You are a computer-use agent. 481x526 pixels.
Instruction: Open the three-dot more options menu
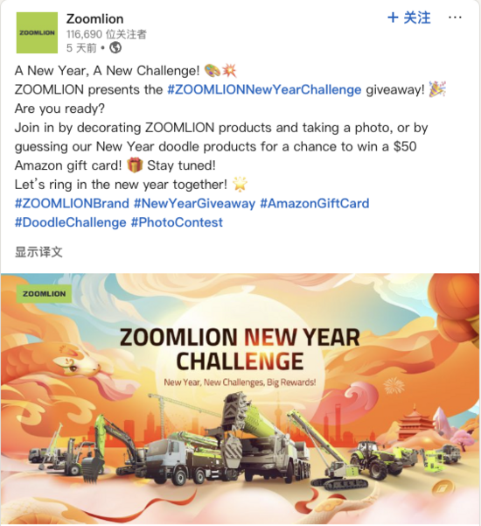click(x=455, y=18)
